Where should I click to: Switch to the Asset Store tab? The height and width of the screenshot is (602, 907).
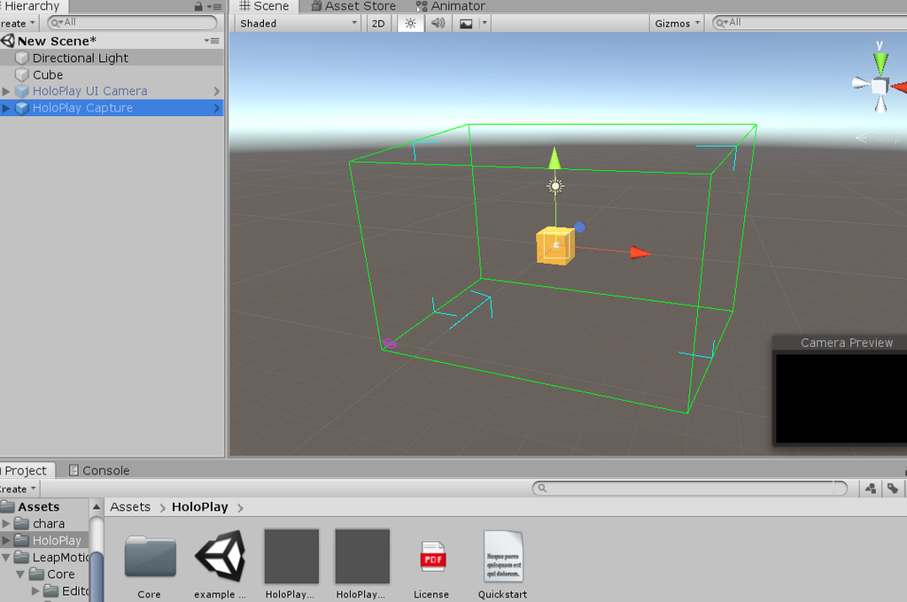pyautogui.click(x=353, y=6)
